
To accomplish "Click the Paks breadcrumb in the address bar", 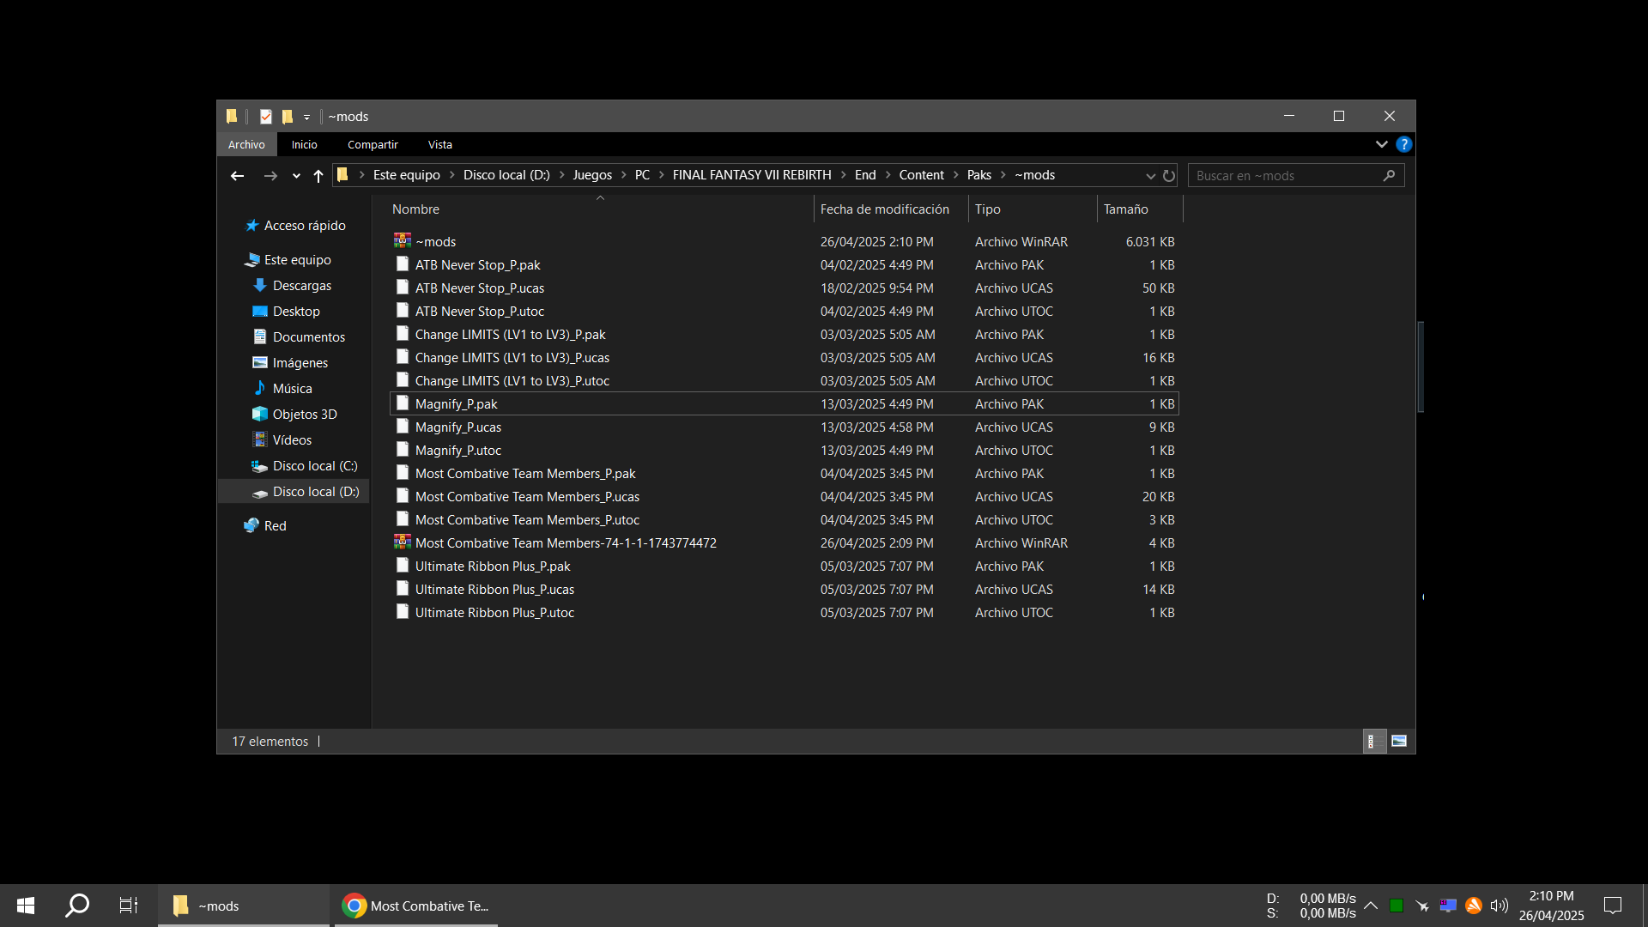I will [978, 175].
